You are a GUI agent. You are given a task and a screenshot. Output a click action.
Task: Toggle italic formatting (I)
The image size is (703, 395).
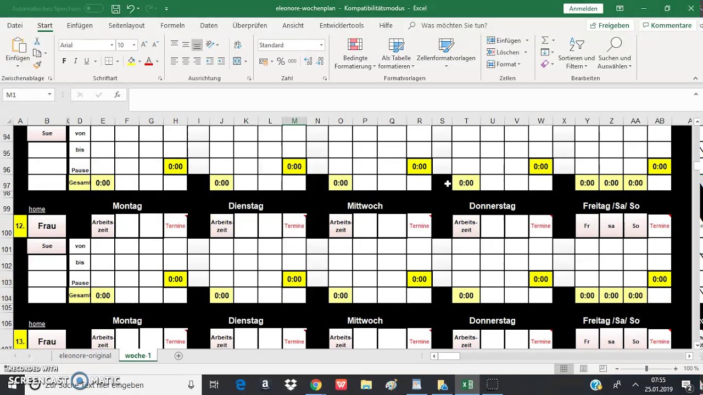75,61
